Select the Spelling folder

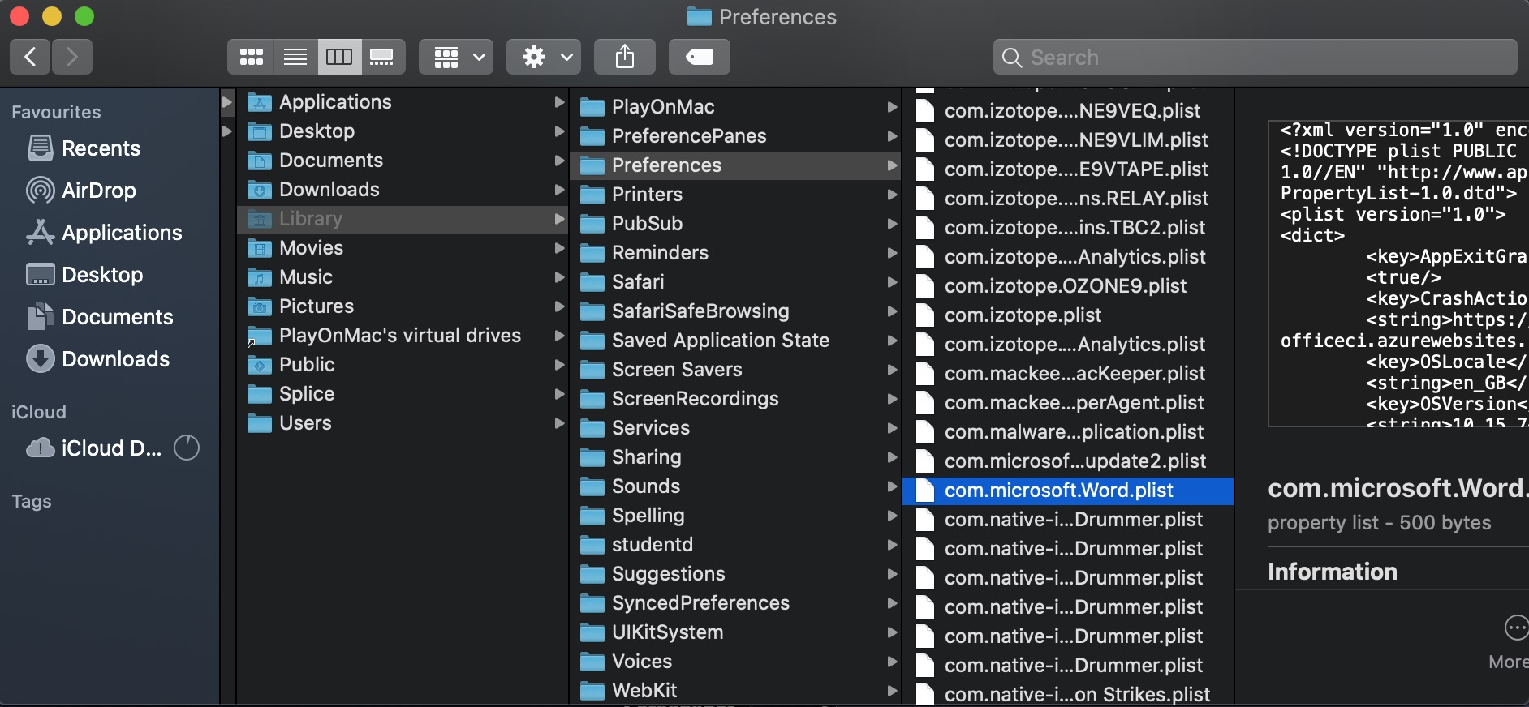point(735,516)
